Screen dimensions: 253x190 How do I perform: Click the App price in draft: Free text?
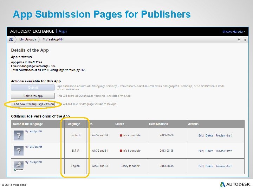(26, 62)
